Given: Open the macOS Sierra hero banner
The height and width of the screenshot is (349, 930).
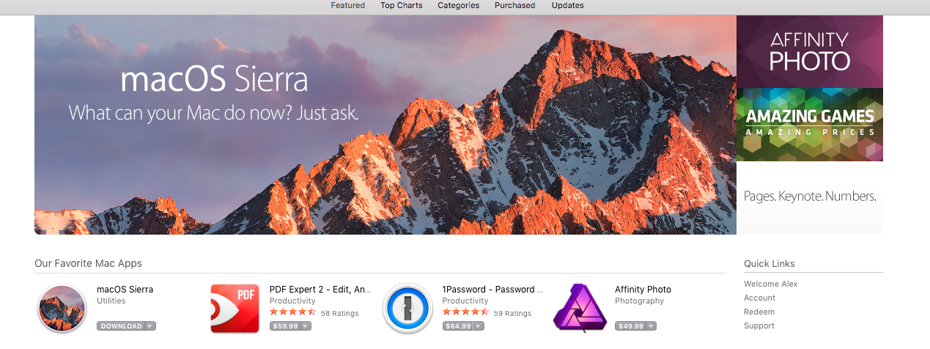Looking at the screenshot, I should (x=385, y=125).
